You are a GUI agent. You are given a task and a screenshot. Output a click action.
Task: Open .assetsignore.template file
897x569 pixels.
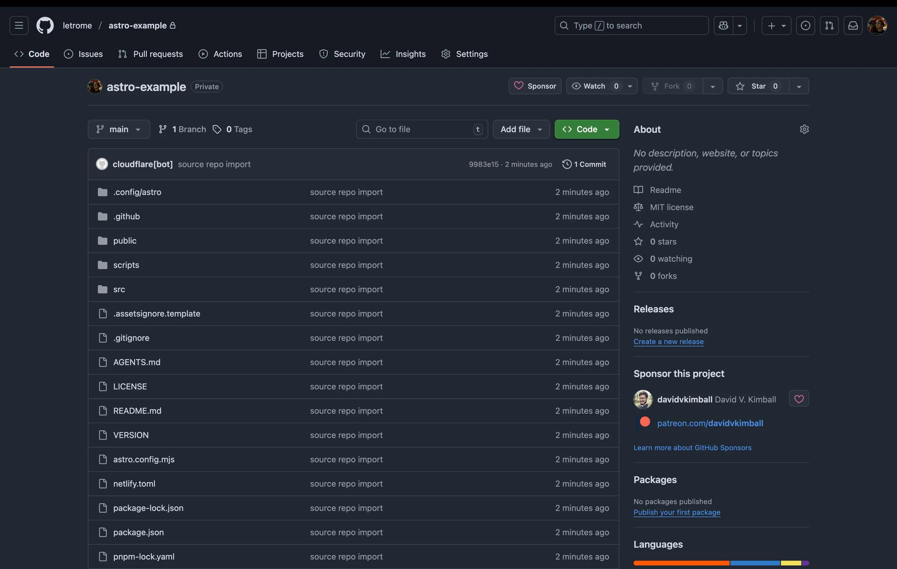point(156,314)
